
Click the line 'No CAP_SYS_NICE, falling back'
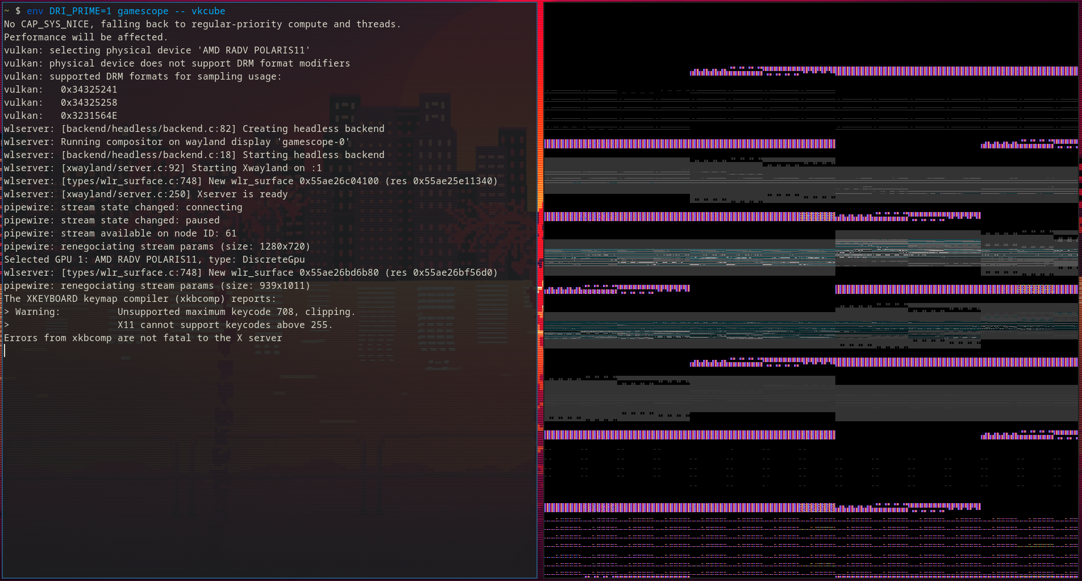click(x=202, y=24)
